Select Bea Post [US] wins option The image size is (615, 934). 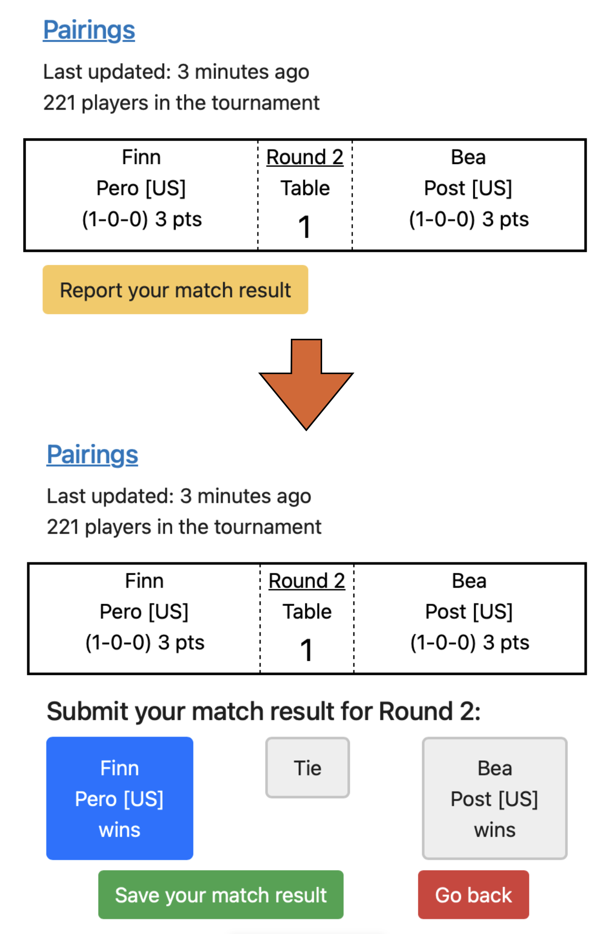tap(494, 798)
